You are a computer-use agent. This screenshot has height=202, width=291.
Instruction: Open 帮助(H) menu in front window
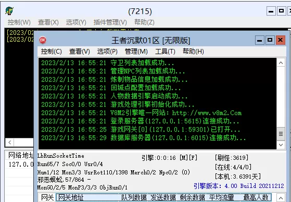193,51
